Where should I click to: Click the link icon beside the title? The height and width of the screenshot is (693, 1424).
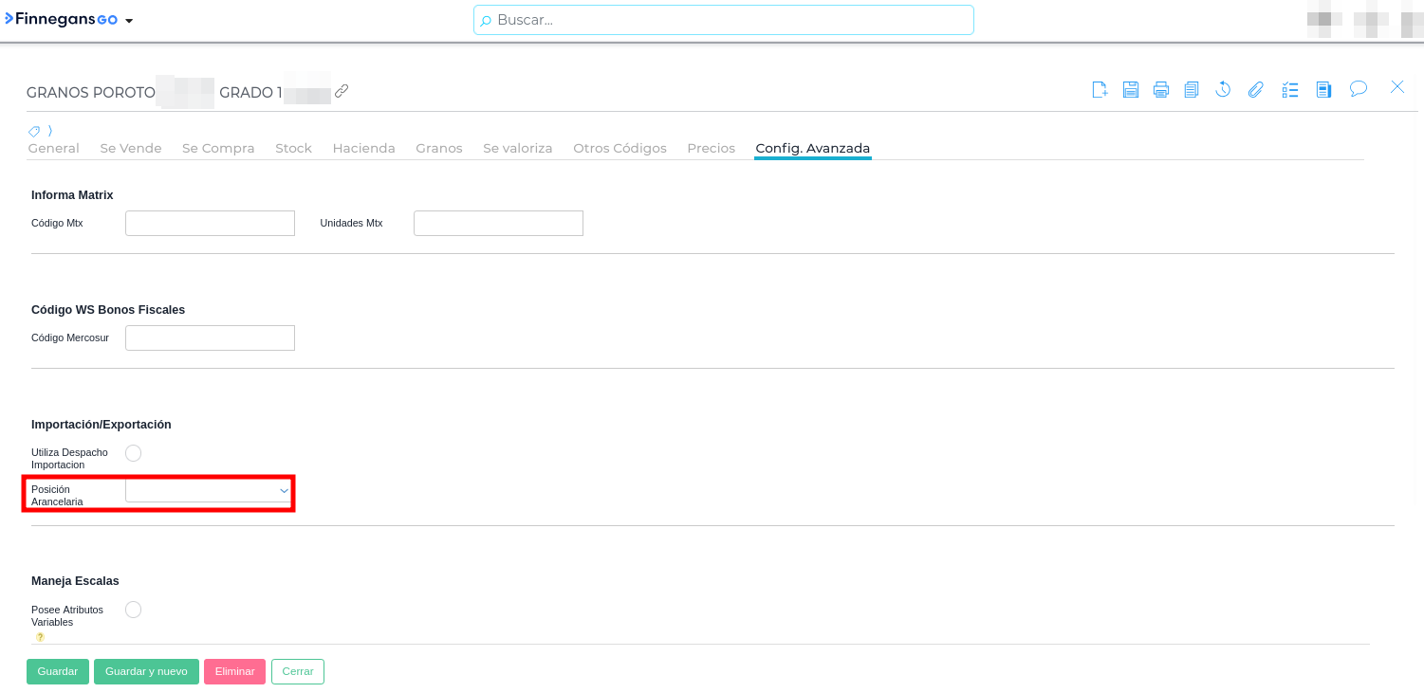pyautogui.click(x=342, y=91)
